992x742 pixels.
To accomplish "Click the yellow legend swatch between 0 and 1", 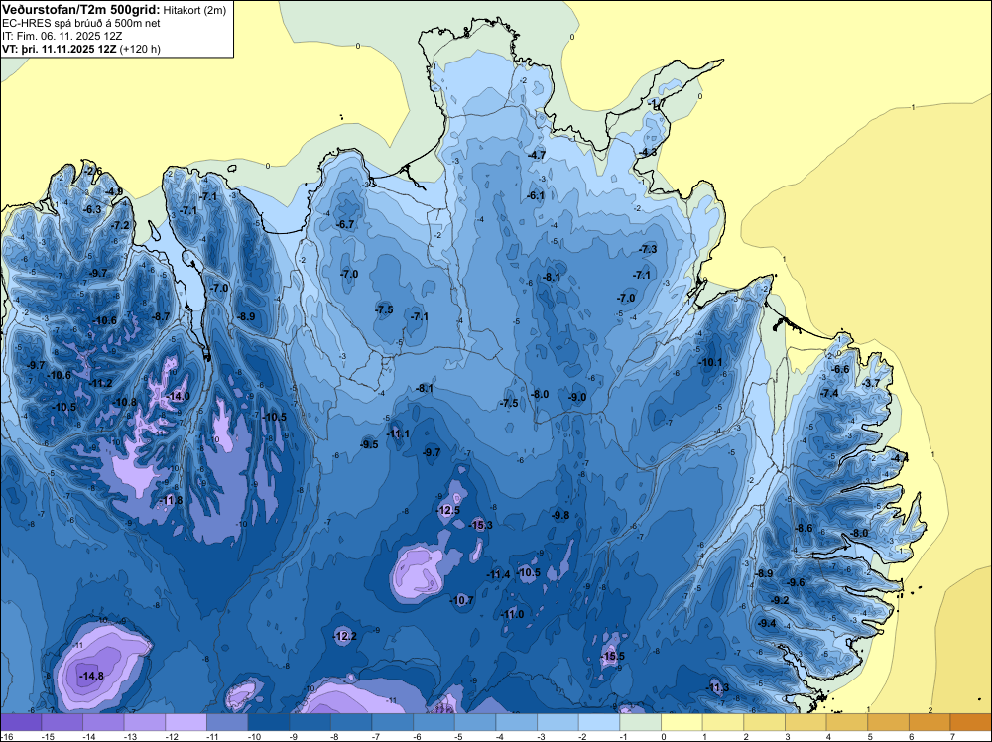I will tap(682, 722).
